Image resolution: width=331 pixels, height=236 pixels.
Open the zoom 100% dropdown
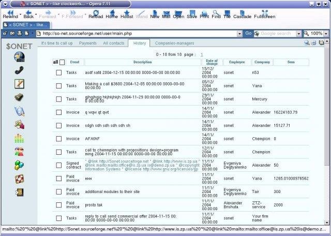[326, 34]
